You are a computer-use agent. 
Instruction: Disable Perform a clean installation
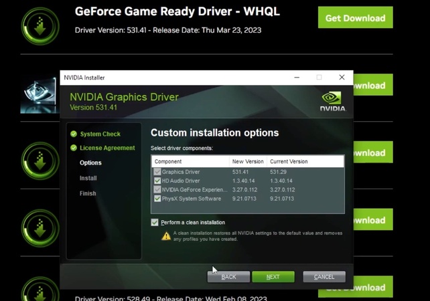coord(155,222)
